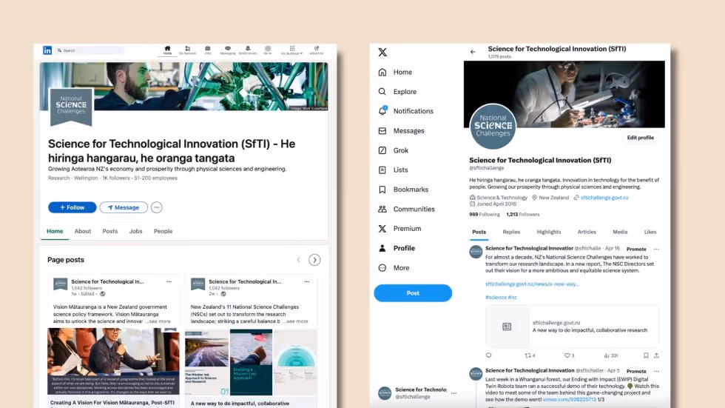Like the Apr 16 post
The height and width of the screenshot is (408, 725).
[569, 355]
